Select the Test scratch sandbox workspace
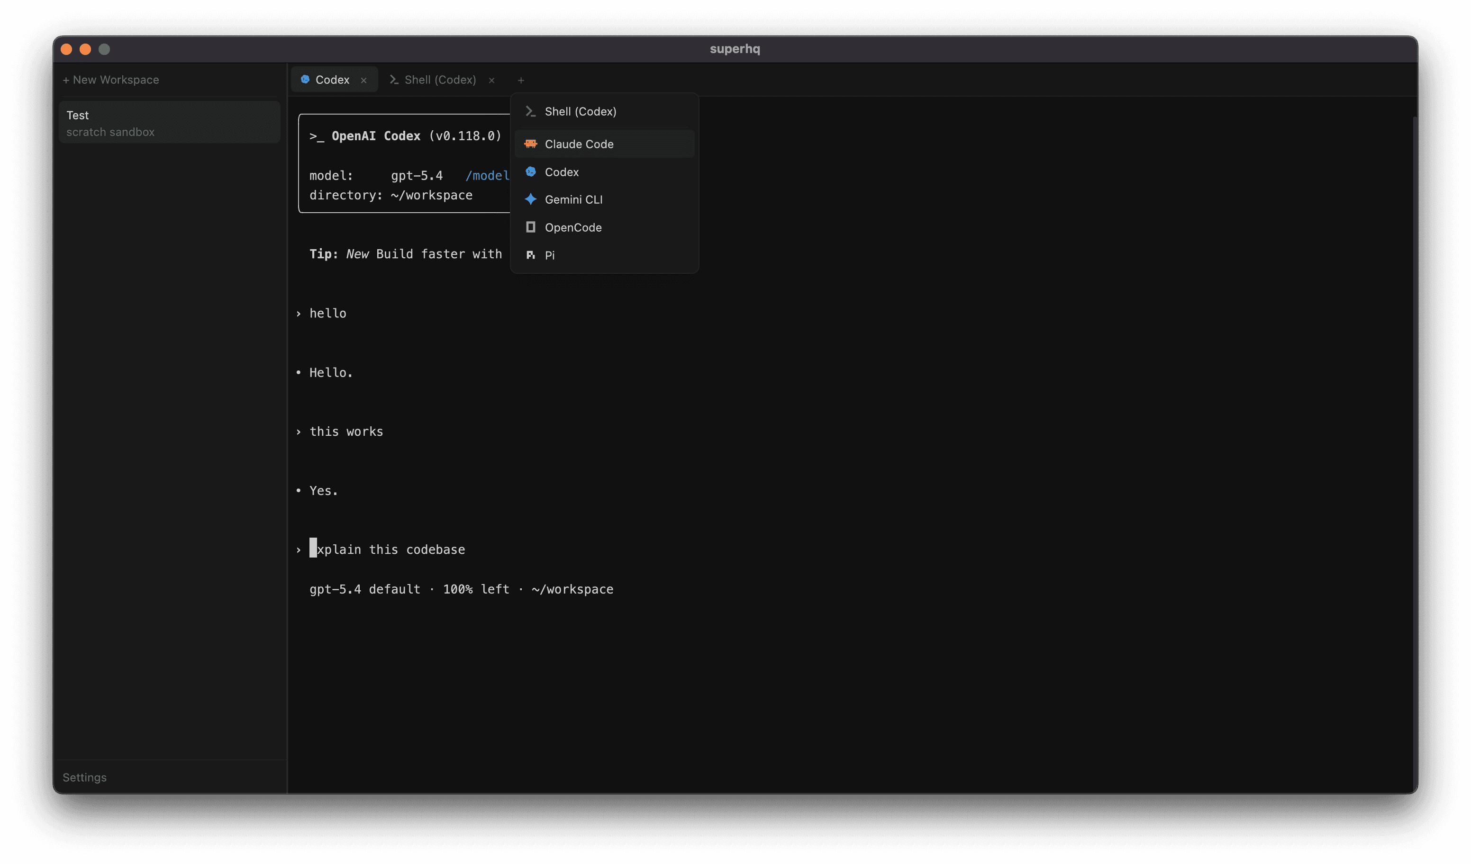Image resolution: width=1471 pixels, height=864 pixels. pos(169,123)
